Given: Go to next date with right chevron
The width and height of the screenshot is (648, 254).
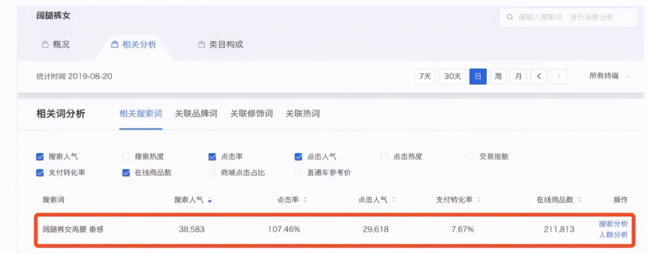Looking at the screenshot, I should click(559, 76).
